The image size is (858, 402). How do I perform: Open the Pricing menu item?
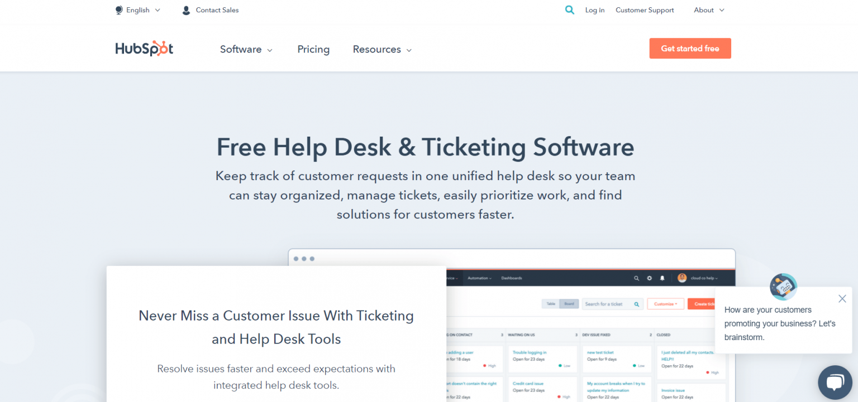pos(313,49)
